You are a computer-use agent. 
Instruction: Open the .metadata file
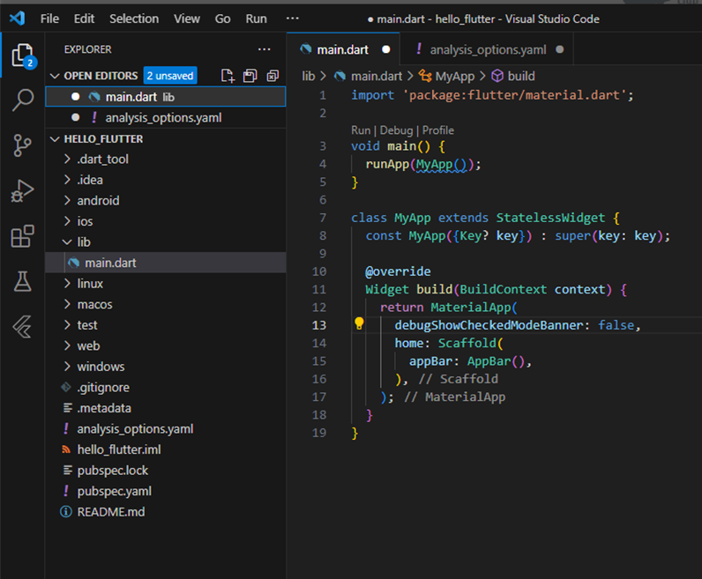(x=166, y=408)
